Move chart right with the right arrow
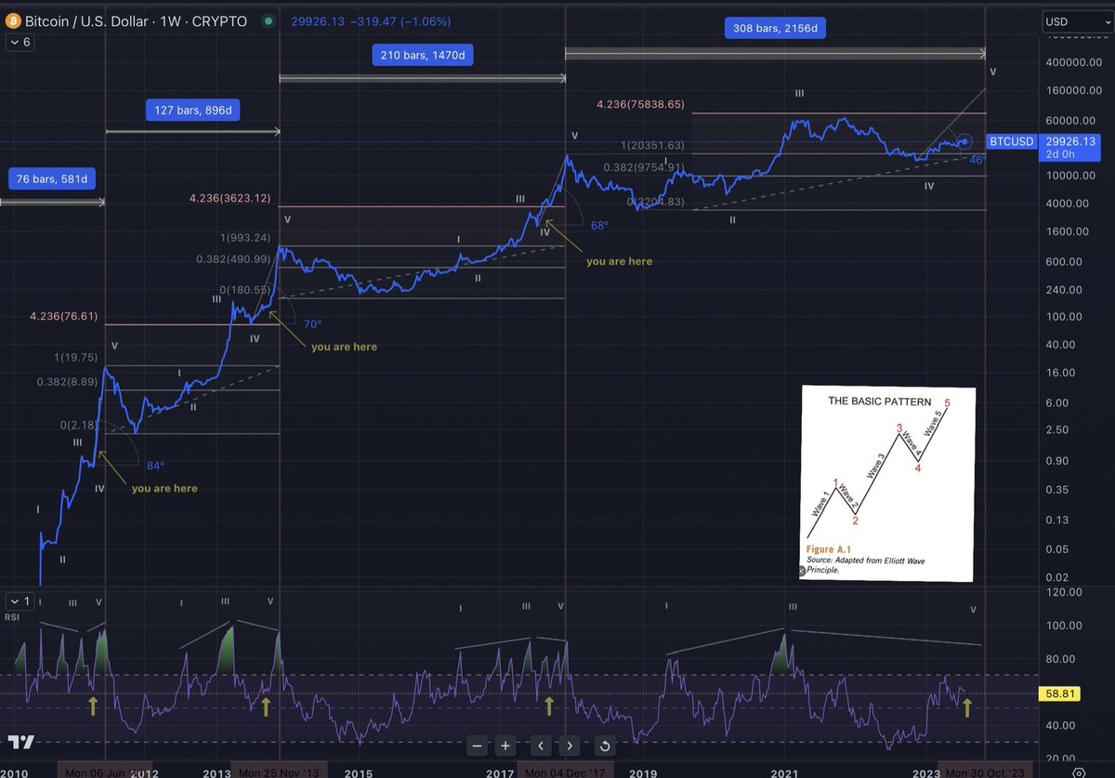The width and height of the screenshot is (1115, 778). (569, 745)
